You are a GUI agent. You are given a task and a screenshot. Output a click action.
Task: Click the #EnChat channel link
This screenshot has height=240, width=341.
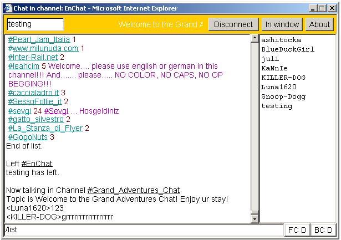[37, 164]
